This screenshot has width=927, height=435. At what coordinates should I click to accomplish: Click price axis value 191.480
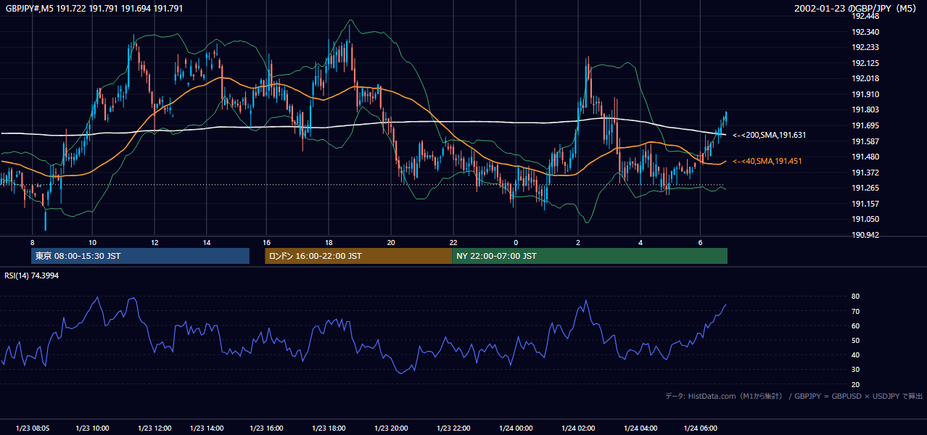pyautogui.click(x=865, y=157)
